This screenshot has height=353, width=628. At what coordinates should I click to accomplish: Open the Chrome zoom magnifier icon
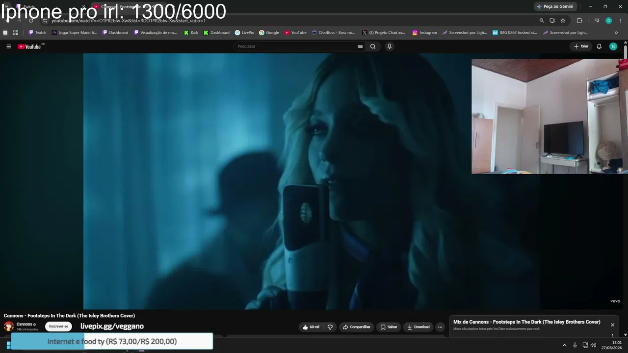click(542, 21)
